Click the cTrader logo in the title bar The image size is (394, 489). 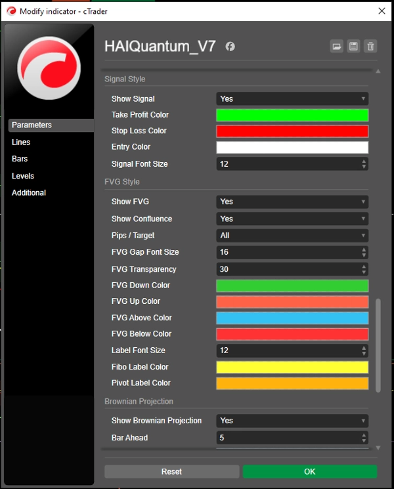[x=11, y=11]
